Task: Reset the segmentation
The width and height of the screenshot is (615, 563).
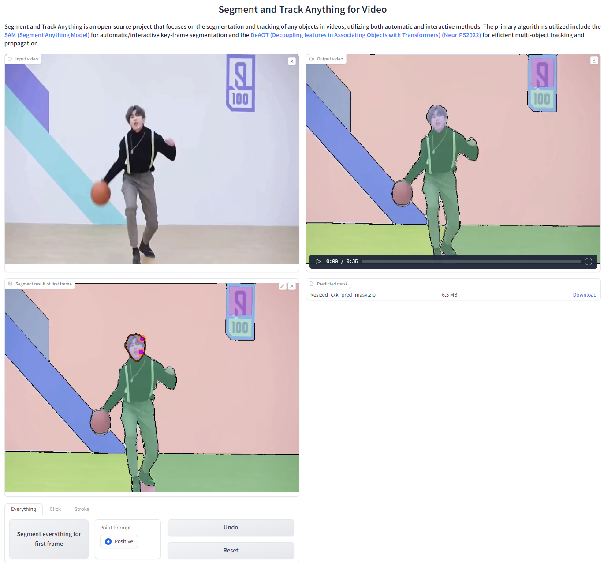Action: pyautogui.click(x=231, y=550)
